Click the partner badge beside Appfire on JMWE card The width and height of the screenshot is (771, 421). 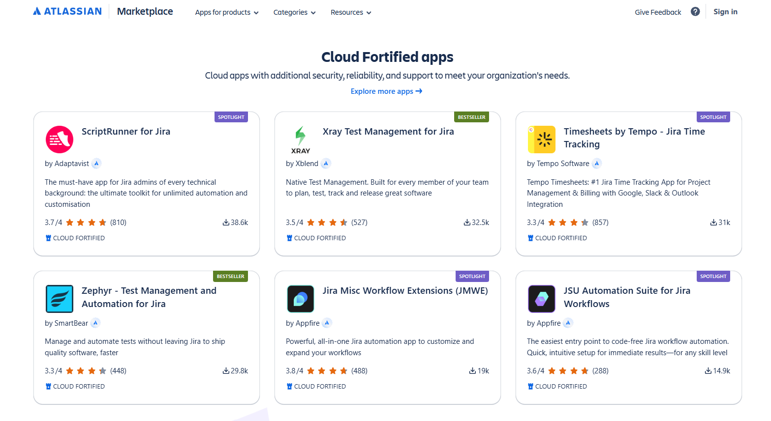[x=327, y=323]
